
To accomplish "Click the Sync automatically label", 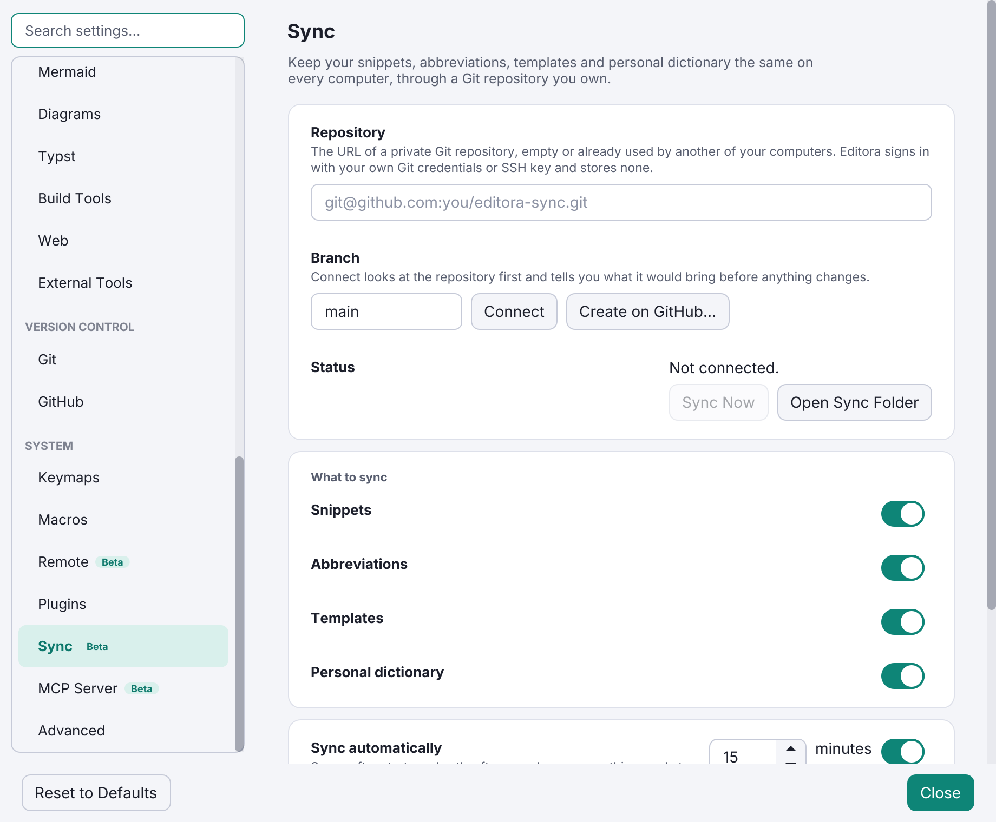I will point(376,748).
